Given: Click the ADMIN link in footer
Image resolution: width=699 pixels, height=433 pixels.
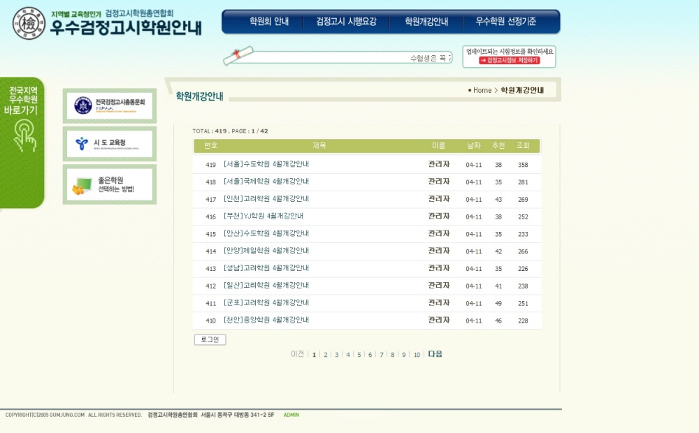Looking at the screenshot, I should click(x=291, y=415).
